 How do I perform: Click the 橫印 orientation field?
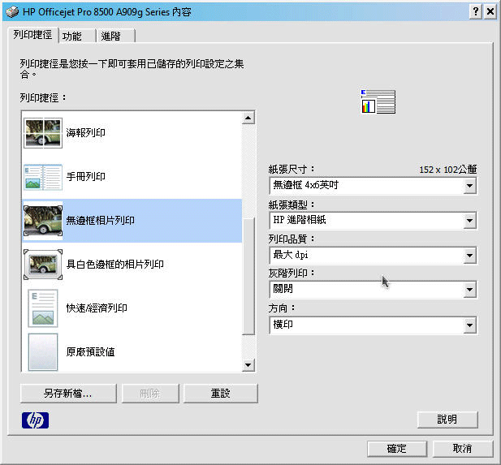coord(373,325)
